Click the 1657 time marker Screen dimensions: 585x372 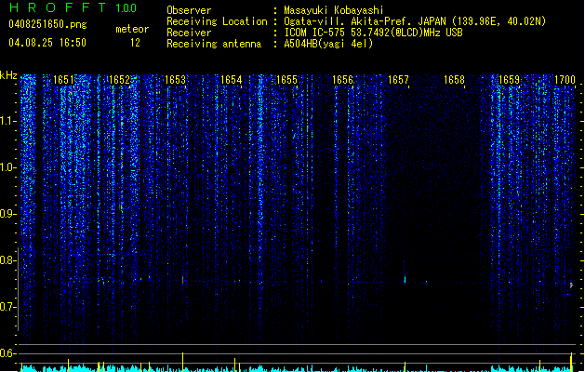(x=398, y=80)
